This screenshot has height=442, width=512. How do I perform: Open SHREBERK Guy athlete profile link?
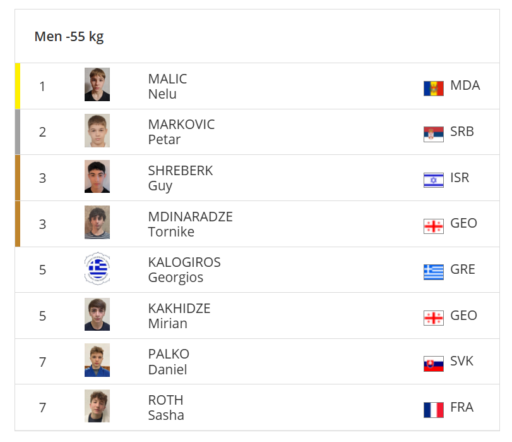click(180, 178)
